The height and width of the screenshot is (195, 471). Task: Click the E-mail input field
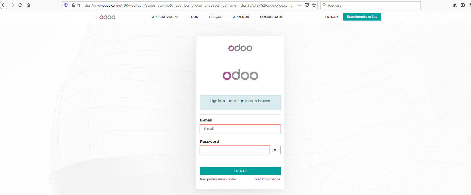click(x=240, y=129)
